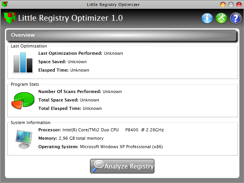244x183 pixels.
Task: Click 'Operating System:' label
Action: pos(58,147)
